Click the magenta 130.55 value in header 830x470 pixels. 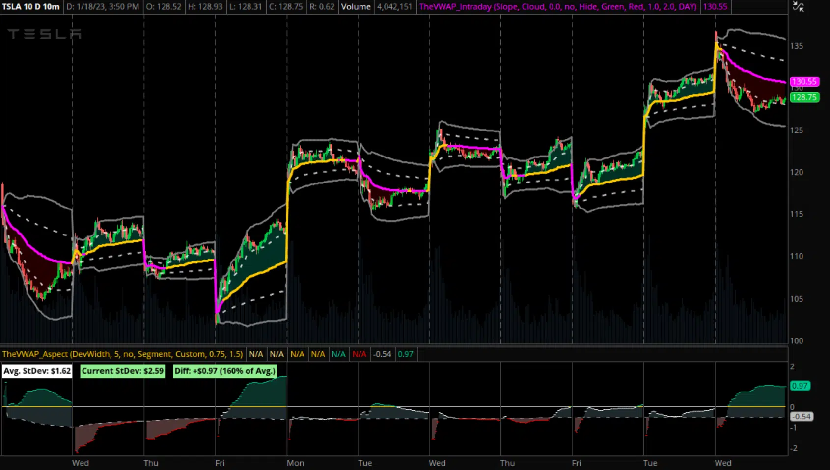coord(715,7)
